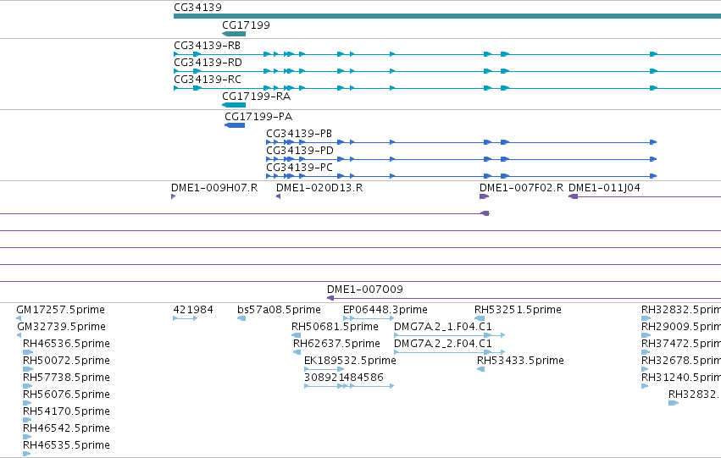The width and height of the screenshot is (721, 458).
Task: Select the CG34139-PB protein label
Action: [x=299, y=134]
